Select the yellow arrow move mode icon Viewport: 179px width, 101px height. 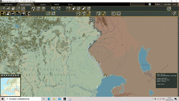click(x=3, y=14)
